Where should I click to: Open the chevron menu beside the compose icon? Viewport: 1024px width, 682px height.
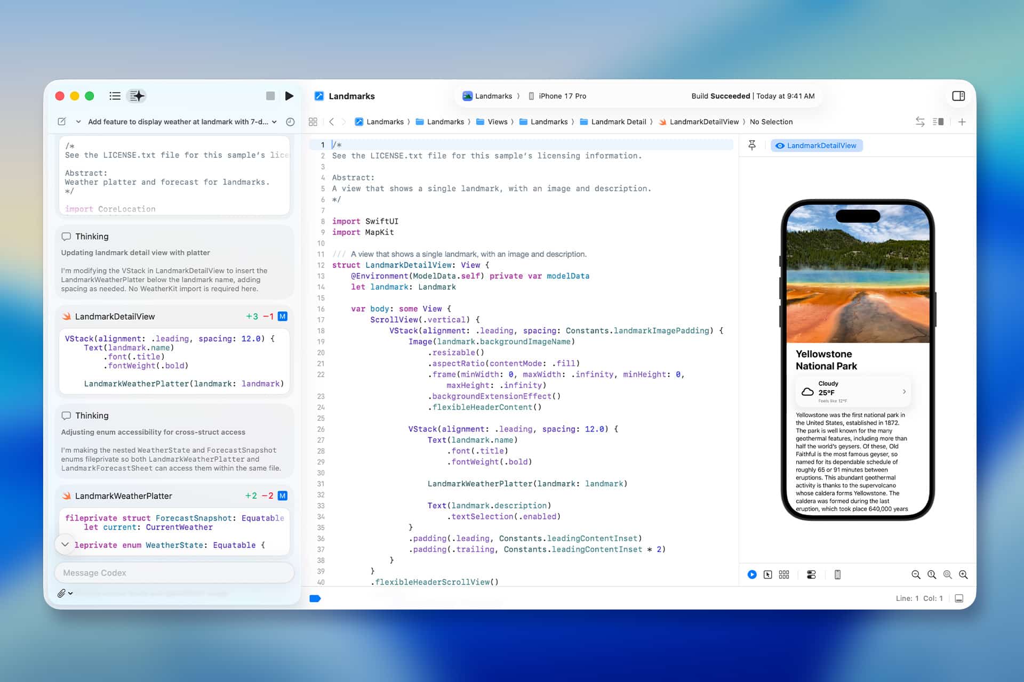click(x=78, y=121)
